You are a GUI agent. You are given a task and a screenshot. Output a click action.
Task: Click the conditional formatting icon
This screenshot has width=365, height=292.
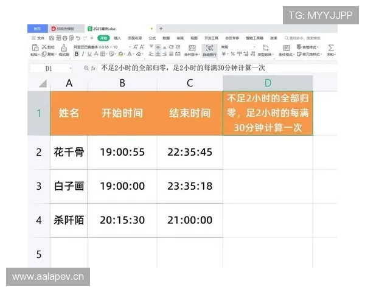click(287, 48)
